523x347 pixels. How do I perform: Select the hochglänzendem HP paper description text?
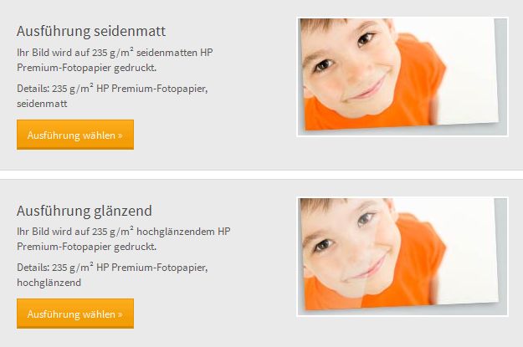coord(123,239)
